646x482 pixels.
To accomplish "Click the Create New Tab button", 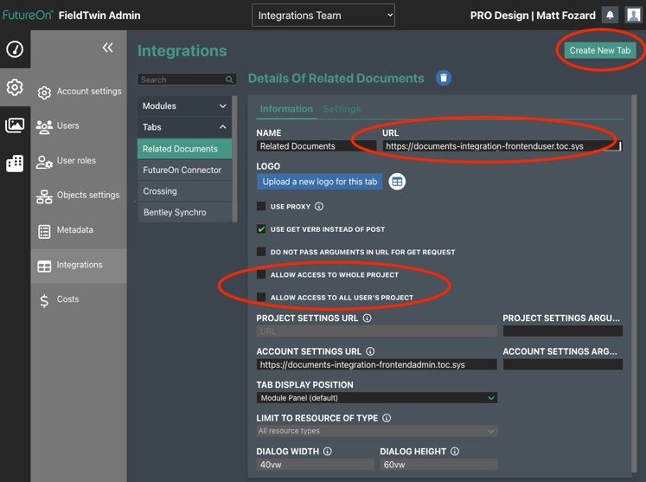I will (x=600, y=50).
